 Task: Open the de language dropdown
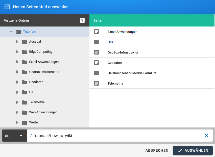pos(14,136)
